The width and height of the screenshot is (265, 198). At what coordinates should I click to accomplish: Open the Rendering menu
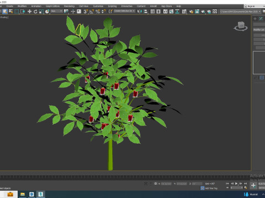[69, 6]
